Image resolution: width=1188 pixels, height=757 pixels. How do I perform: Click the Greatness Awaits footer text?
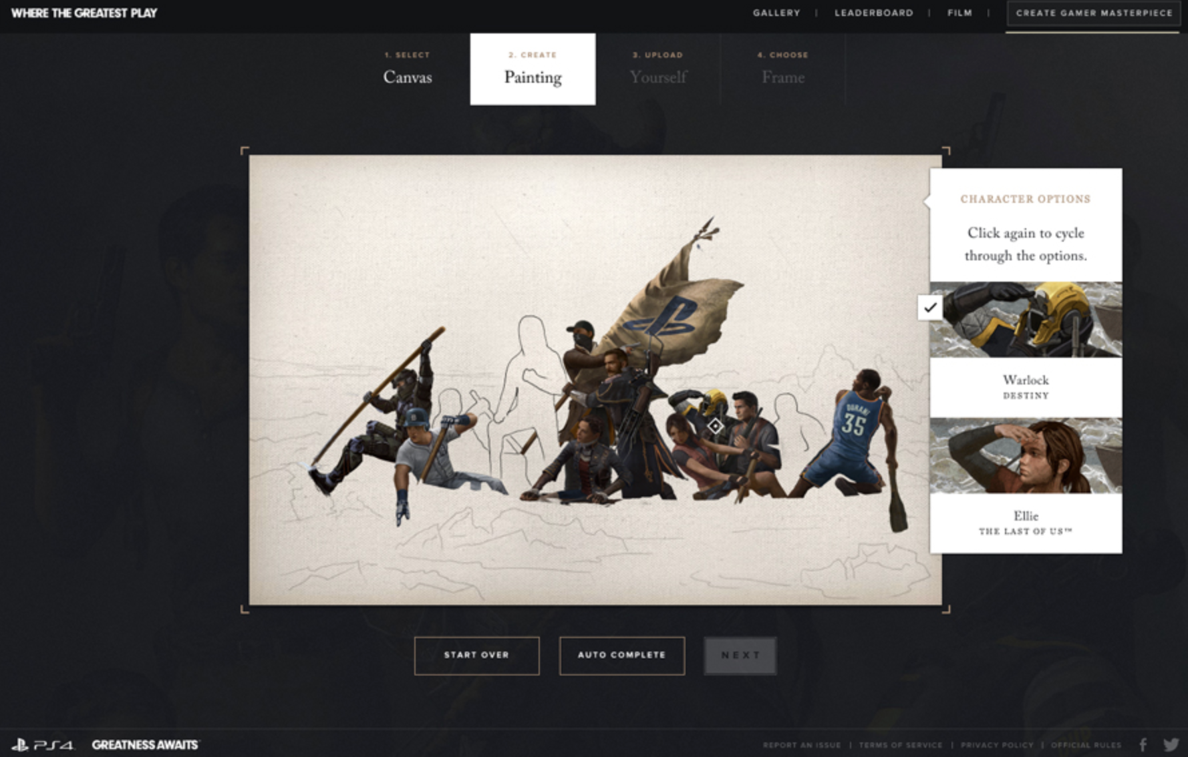(x=145, y=744)
